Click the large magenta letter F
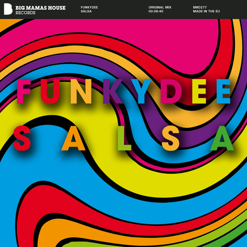 (x=24, y=92)
